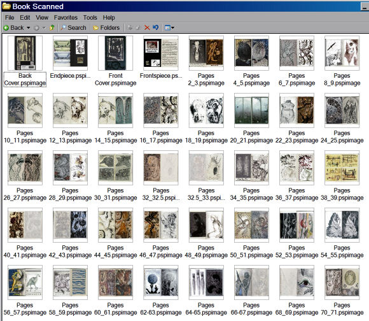The image size is (369, 321).
Task: Open the Help menu
Action: click(109, 18)
